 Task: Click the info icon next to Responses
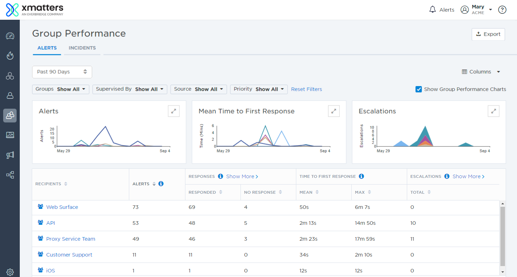[220, 176]
